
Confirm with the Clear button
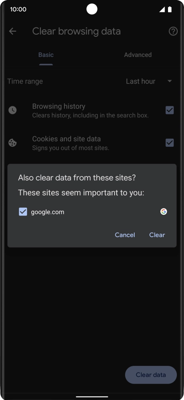pos(157,235)
